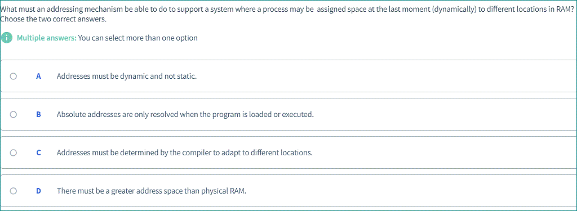577x211 pixels.
Task: Click the question text about addressing mechanism
Action: 287,10
